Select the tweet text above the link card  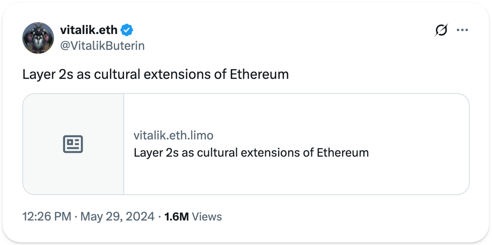[x=155, y=75]
